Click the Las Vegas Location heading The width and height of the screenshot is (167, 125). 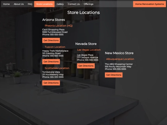[x=89, y=50]
